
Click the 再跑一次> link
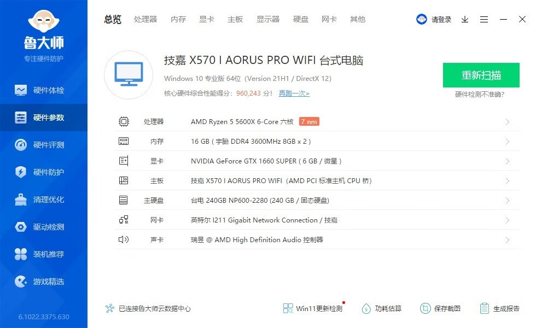tap(294, 93)
